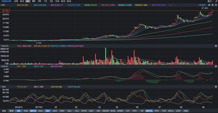Open the 显示 display dropdown
This screenshot has height=113, width=218.
tap(210, 1)
